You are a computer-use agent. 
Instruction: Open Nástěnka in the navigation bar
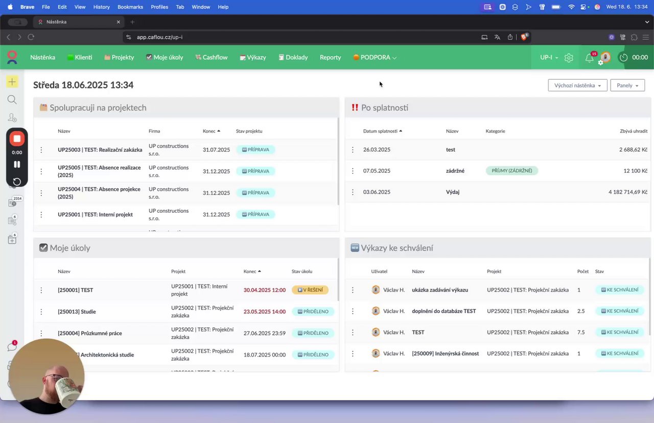click(x=42, y=57)
